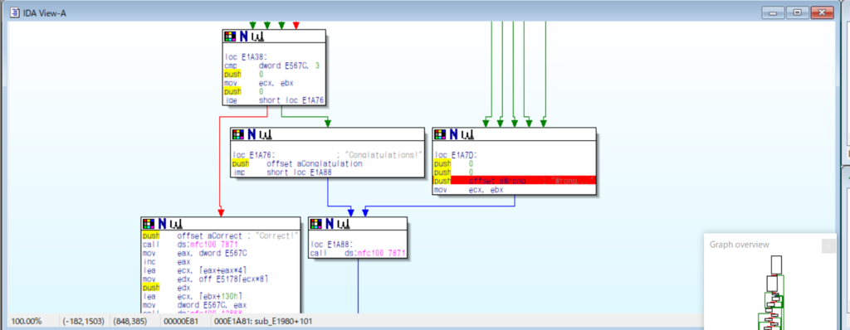Click the graph icon on the loc_E1A76 node header
The image size is (850, 330).
[x=265, y=134]
